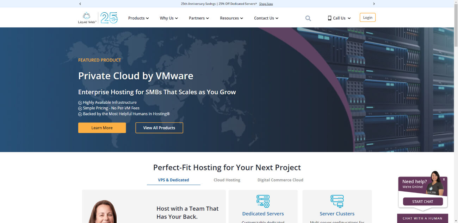Follow the Shop Now link
The height and width of the screenshot is (223, 458).
tap(266, 4)
